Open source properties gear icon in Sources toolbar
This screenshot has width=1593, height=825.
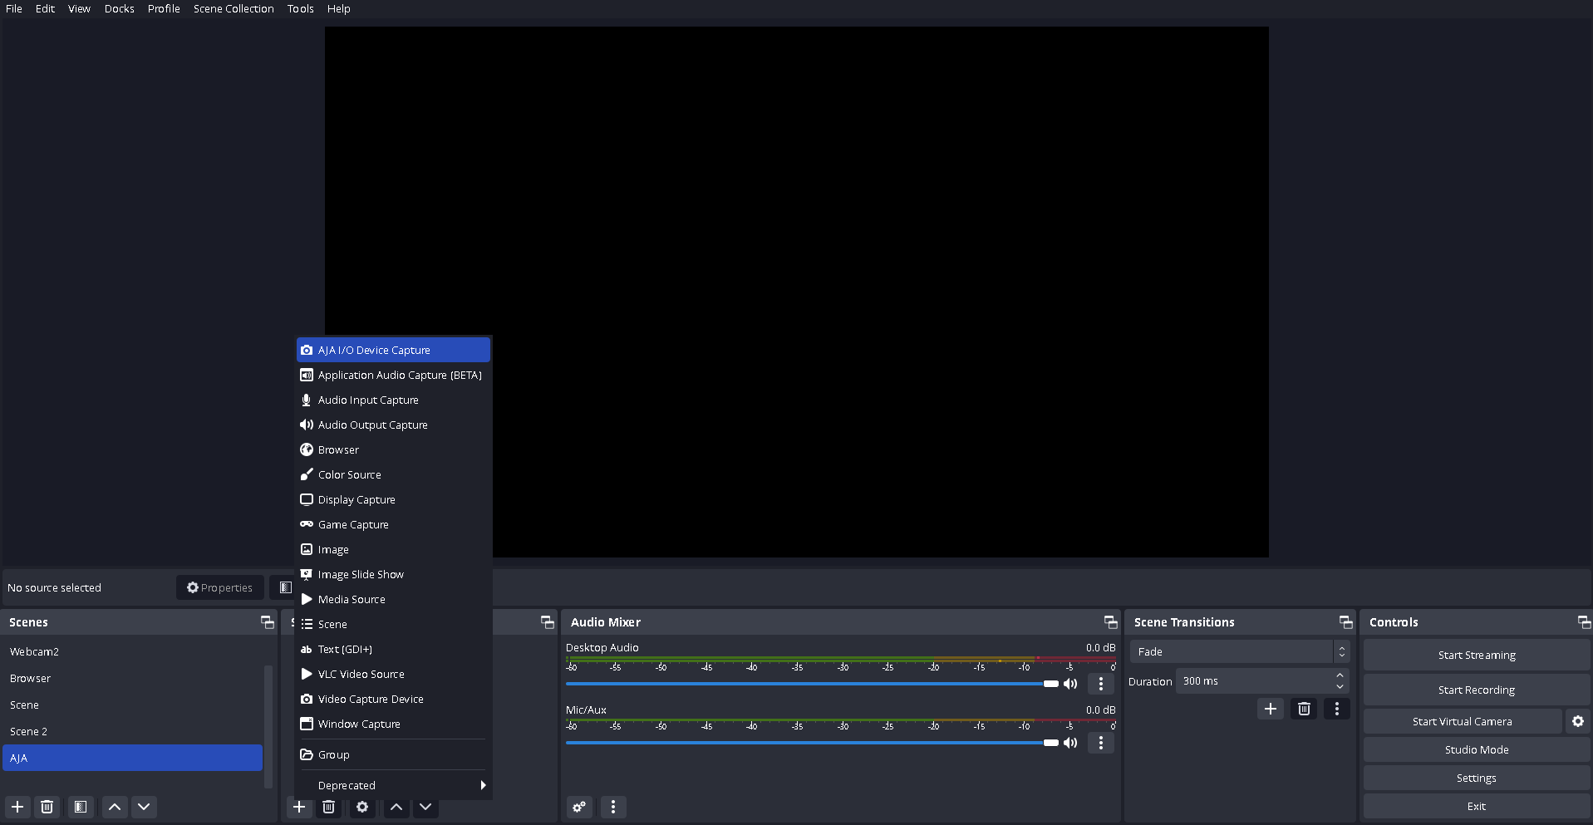coord(362,807)
